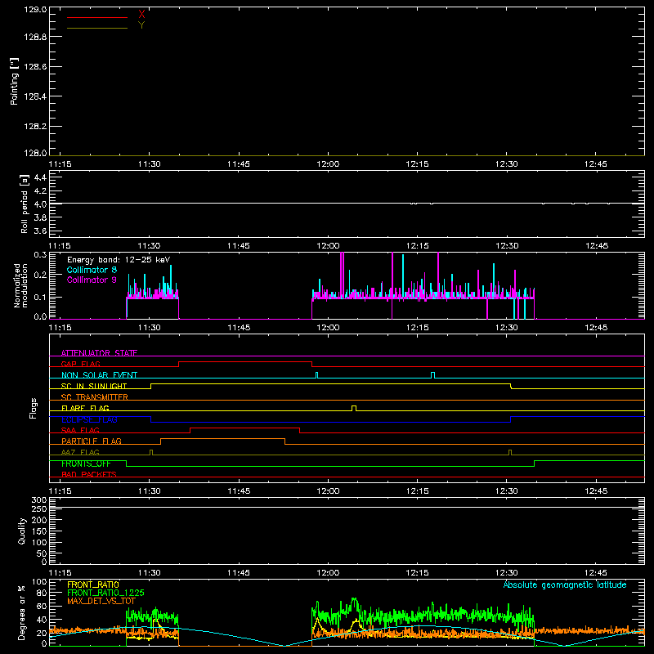Click the 11:30 time label under the Pointing panel
This screenshot has height=654, width=654.
(x=150, y=164)
